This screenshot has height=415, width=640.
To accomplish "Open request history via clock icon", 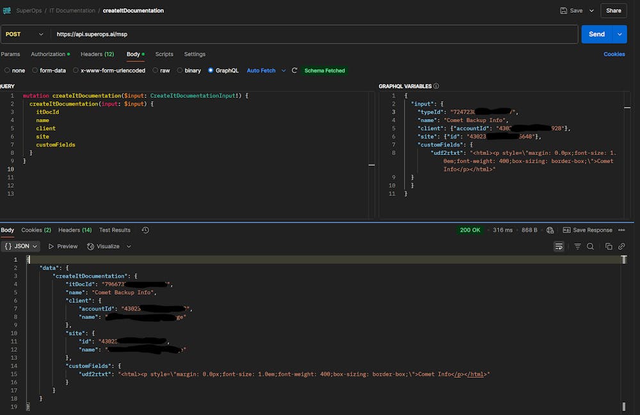I will [x=145, y=230].
